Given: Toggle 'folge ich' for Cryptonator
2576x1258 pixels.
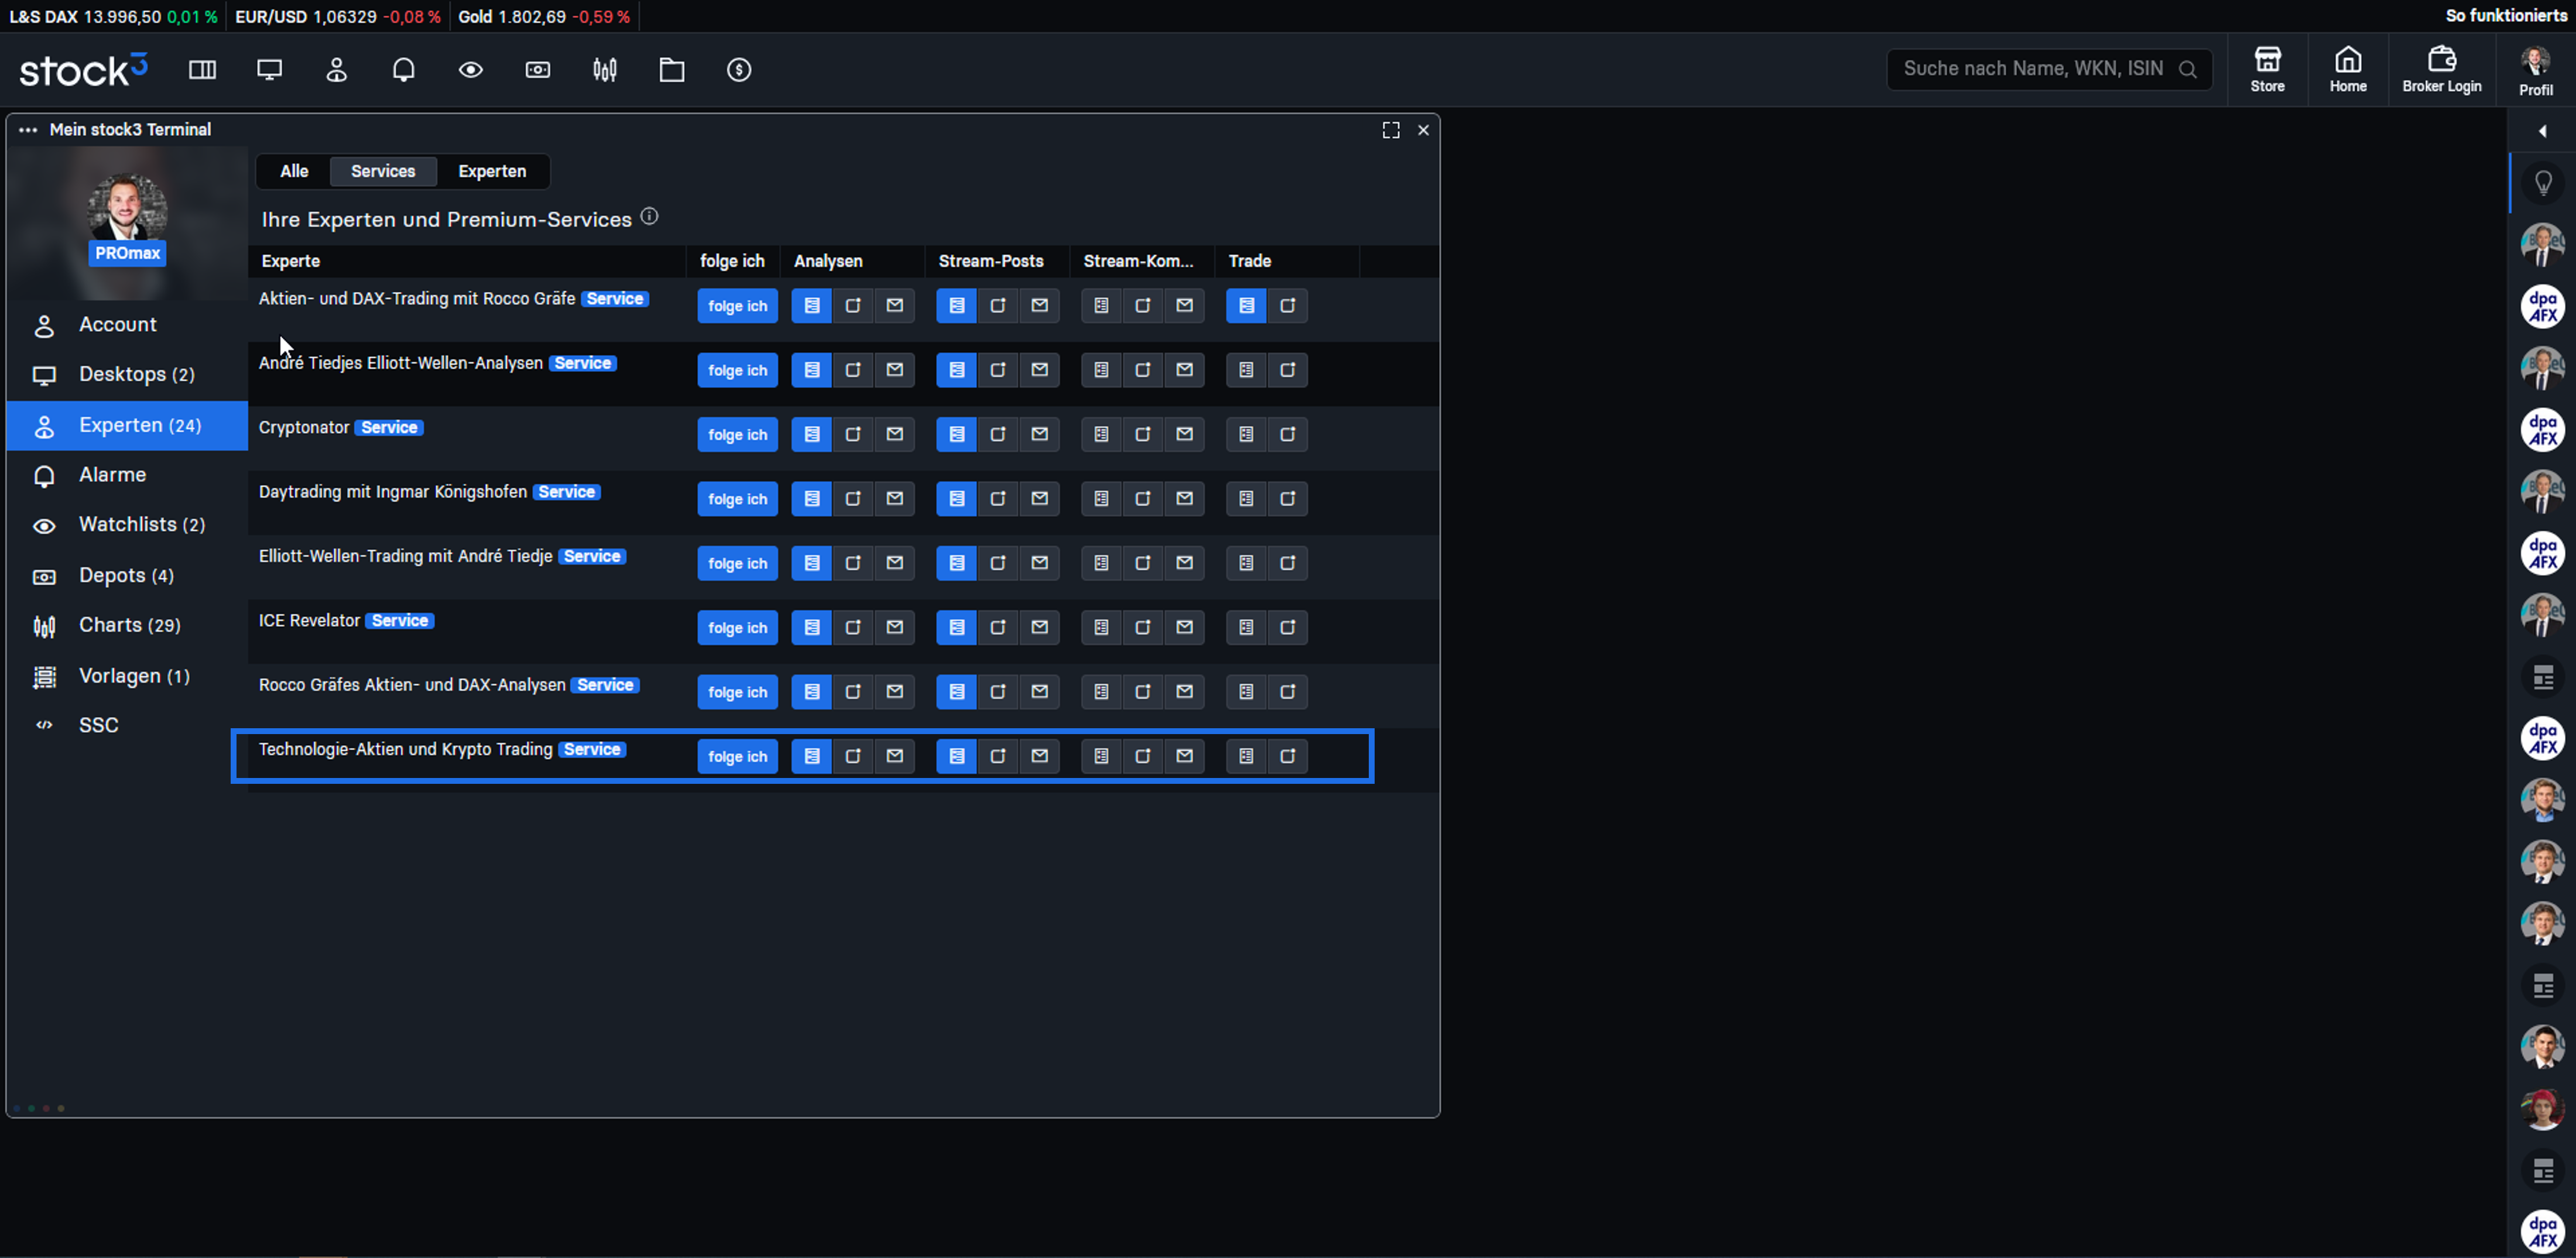Looking at the screenshot, I should (737, 435).
